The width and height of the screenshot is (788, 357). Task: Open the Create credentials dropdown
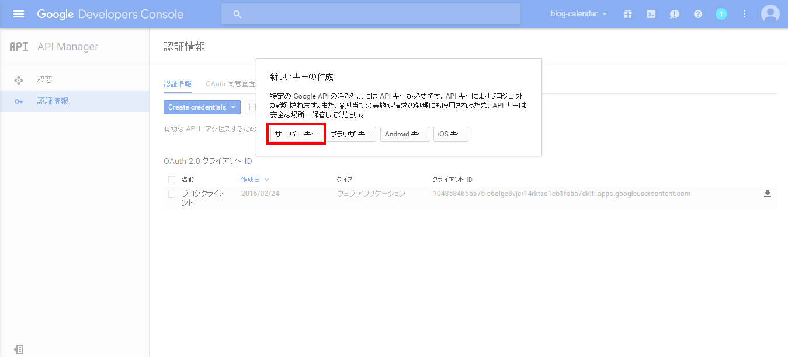[202, 107]
